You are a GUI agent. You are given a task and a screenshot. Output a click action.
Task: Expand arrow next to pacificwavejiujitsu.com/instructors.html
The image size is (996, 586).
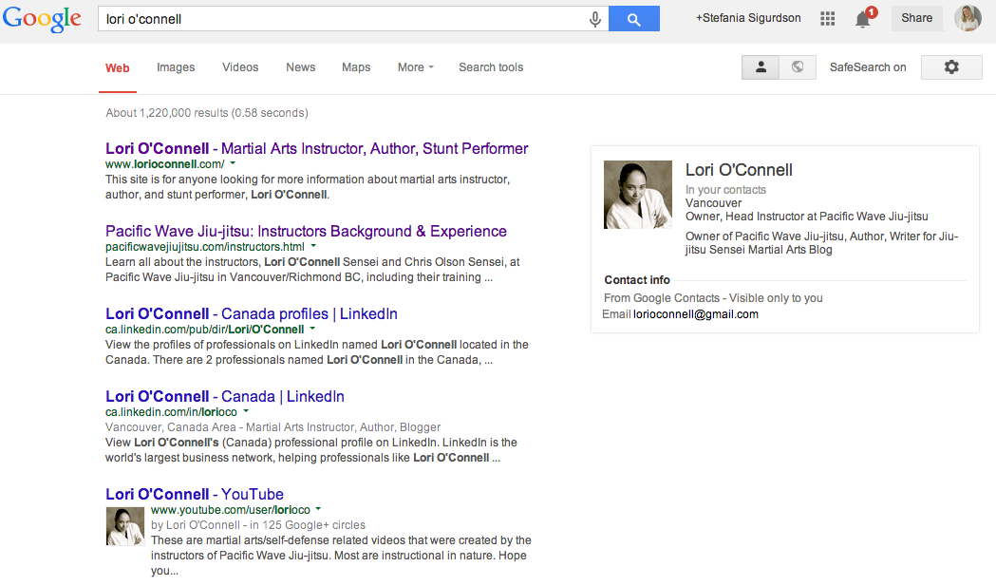tap(313, 246)
